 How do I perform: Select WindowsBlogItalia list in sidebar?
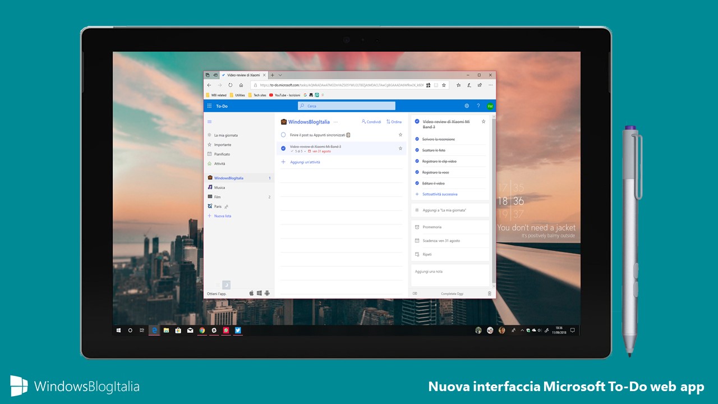coord(239,178)
